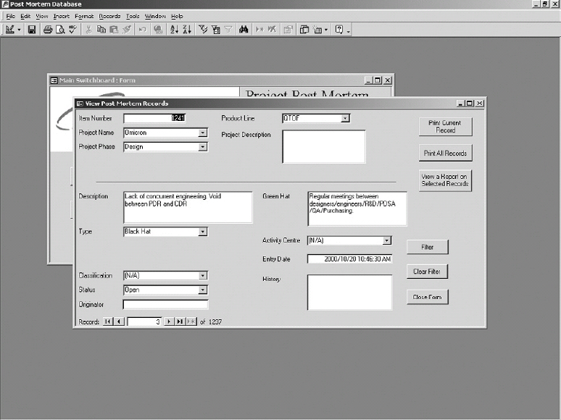561x420 pixels.
Task: Click the Insert Hyperlink globe icon
Action: coord(158,30)
